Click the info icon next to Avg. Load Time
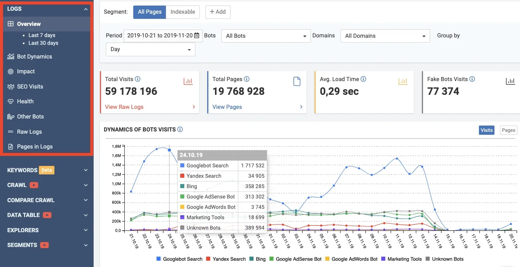Viewport: 520px width, 267px height. point(363,79)
